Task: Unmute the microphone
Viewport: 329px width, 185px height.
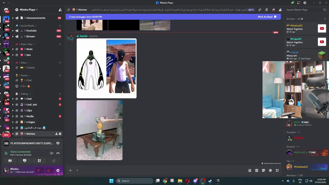Action: pyautogui.click(x=38, y=170)
